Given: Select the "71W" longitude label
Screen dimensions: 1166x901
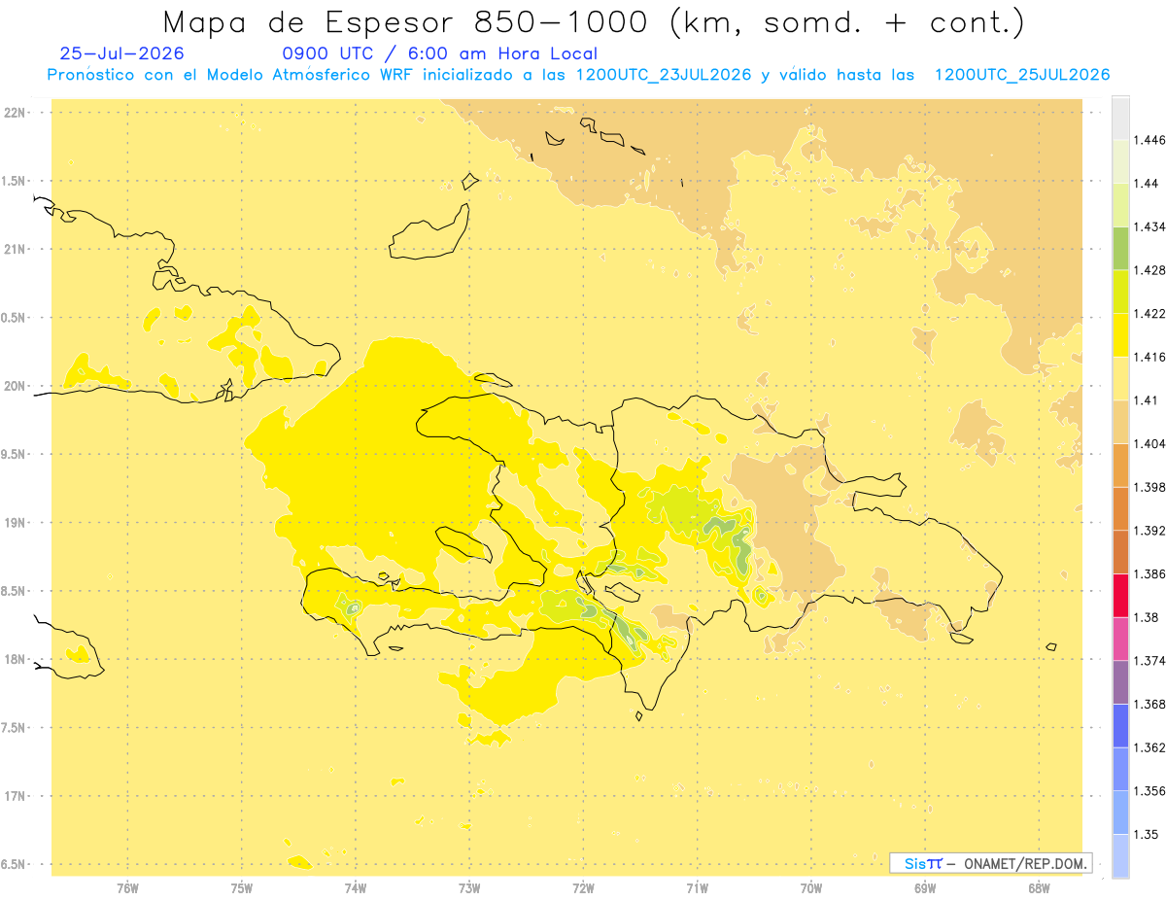Looking at the screenshot, I should pyautogui.click(x=697, y=889).
